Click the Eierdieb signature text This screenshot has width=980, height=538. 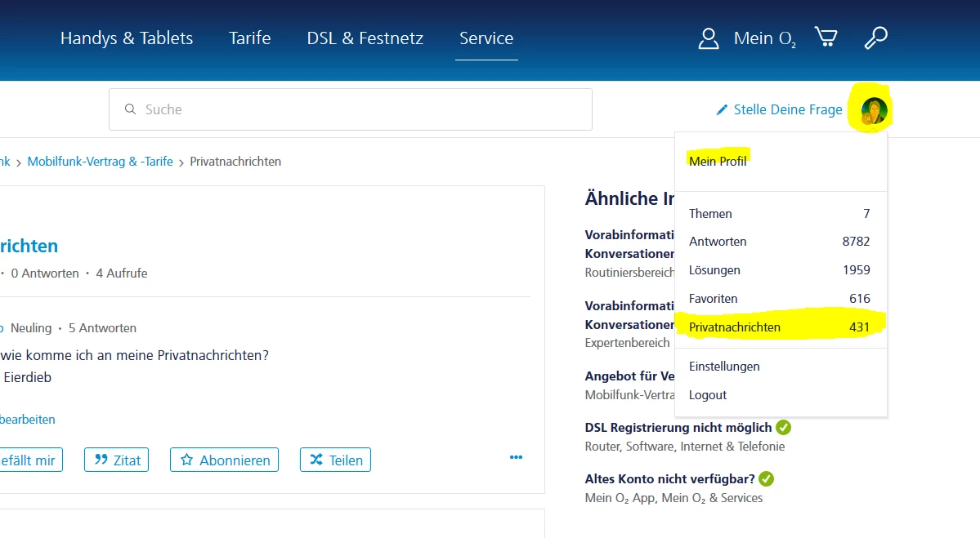point(28,378)
